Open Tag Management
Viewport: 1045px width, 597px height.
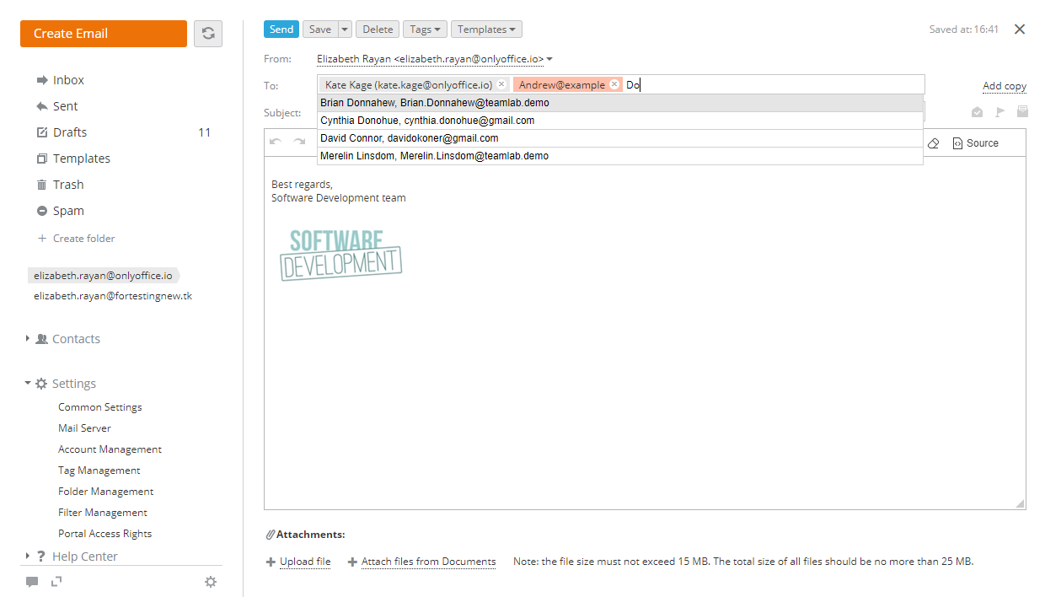99,471
